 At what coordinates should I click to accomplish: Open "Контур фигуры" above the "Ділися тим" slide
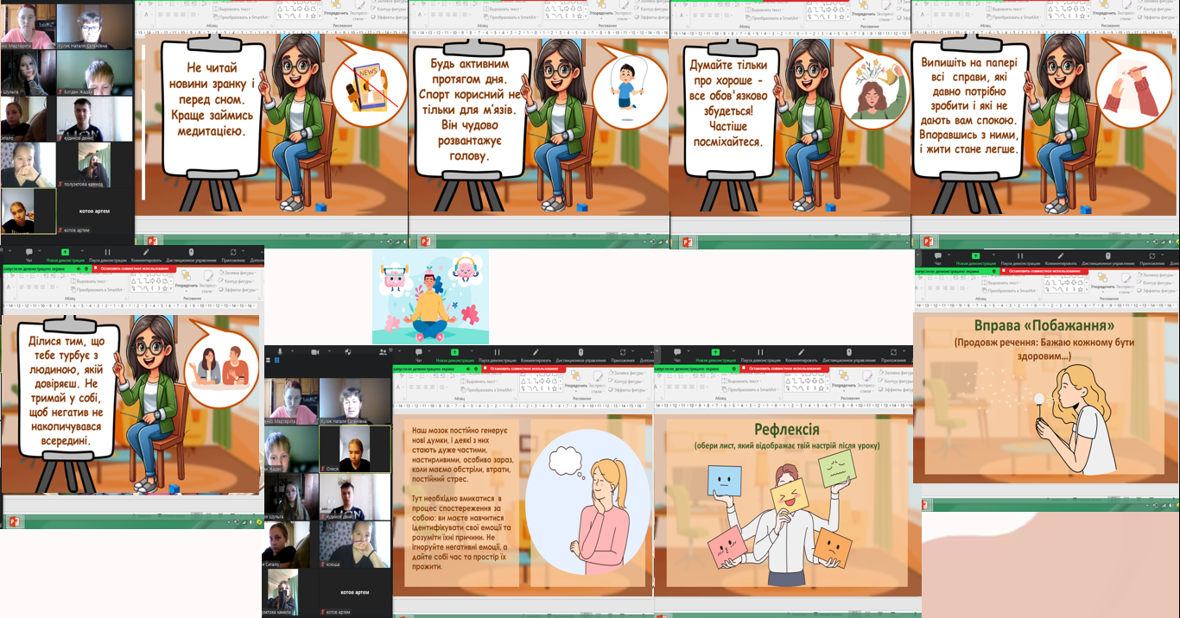(x=237, y=282)
